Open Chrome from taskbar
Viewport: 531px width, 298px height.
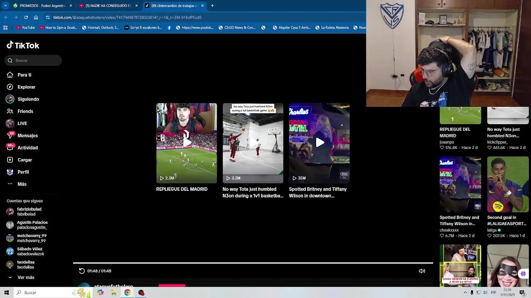click(127, 293)
